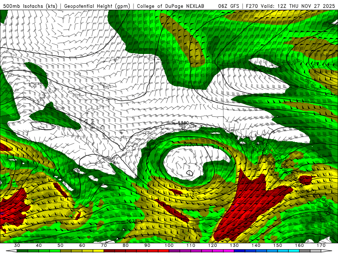
Task: Click the 5280 height contour label
Action: click(192, 195)
